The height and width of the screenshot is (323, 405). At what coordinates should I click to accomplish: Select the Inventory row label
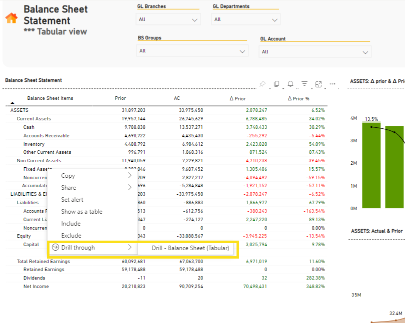pyautogui.click(x=34, y=144)
